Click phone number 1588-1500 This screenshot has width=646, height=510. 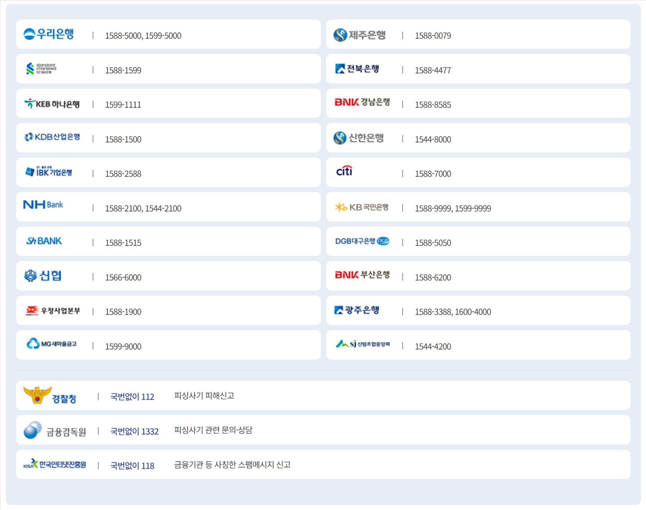point(123,139)
